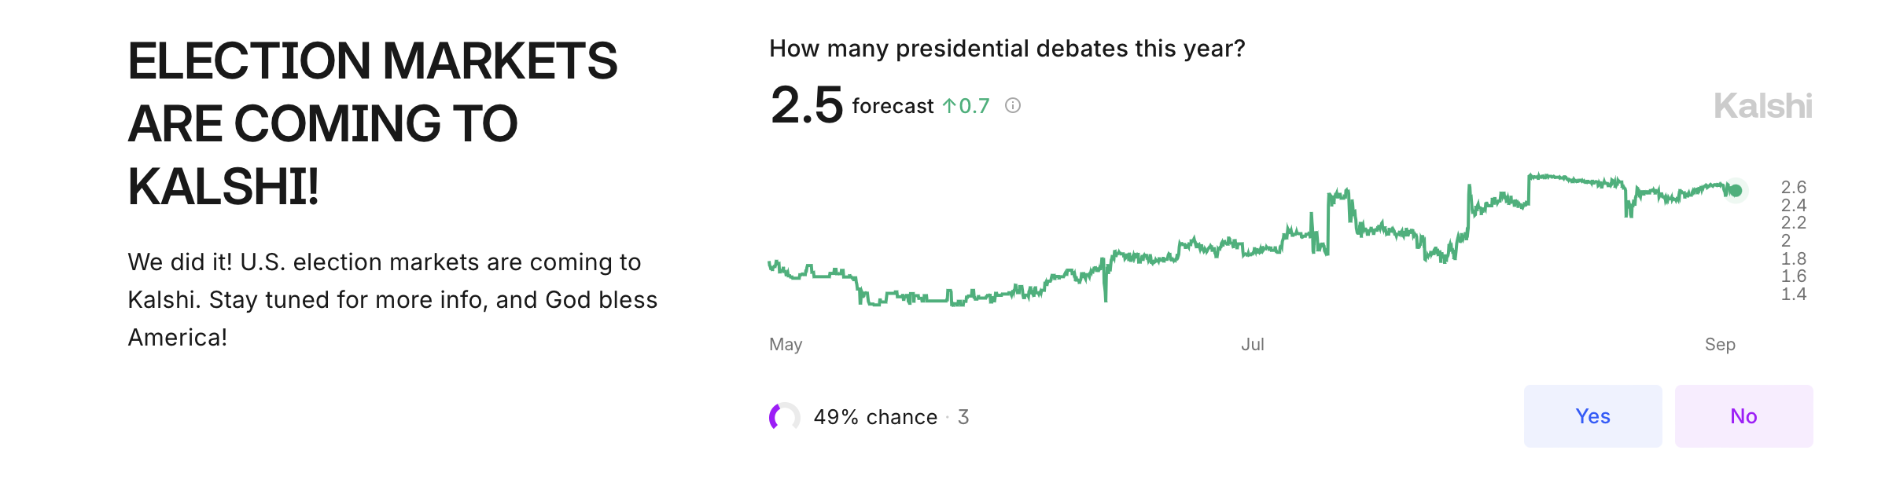
Task: Click the "Sep" label on the chart axis
Action: point(1720,345)
